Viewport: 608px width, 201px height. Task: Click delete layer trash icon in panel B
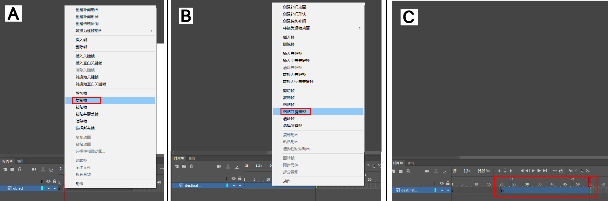coord(192,166)
